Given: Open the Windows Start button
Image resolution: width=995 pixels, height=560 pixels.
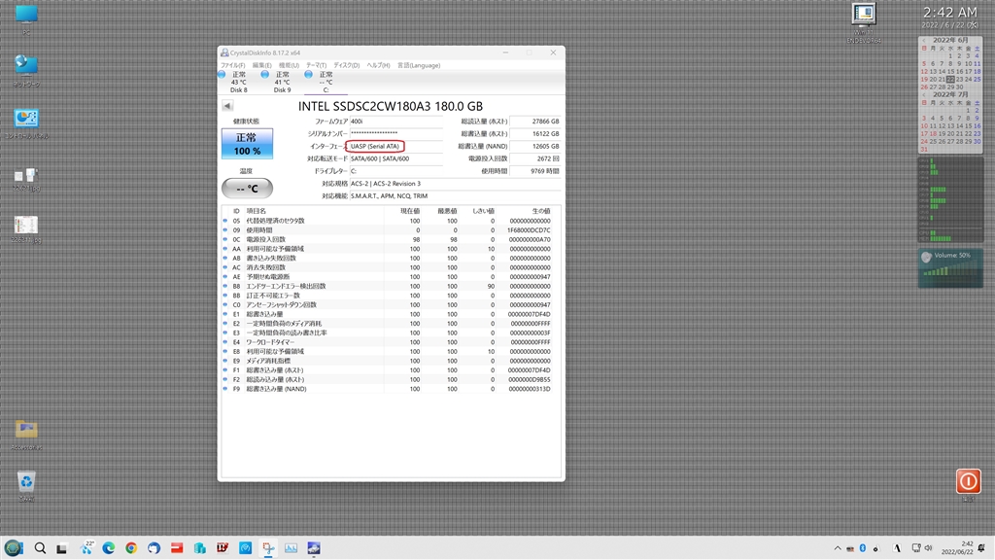Looking at the screenshot, I should [x=14, y=548].
